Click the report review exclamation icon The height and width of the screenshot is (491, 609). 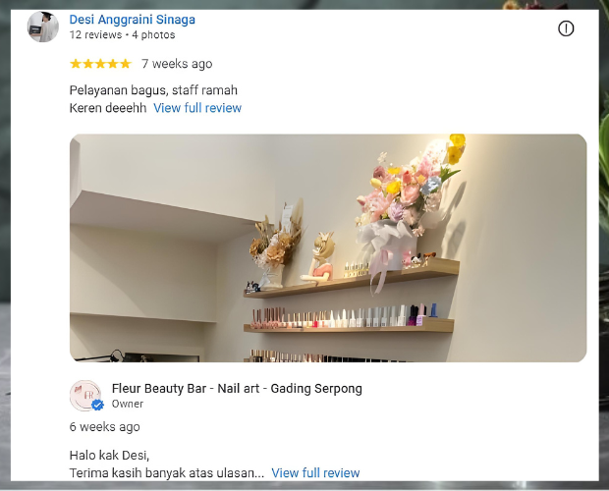point(566,28)
